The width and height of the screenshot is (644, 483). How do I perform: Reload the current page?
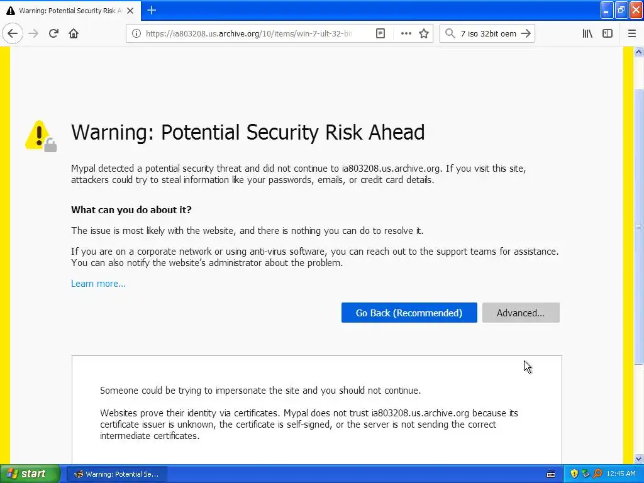pos(53,33)
